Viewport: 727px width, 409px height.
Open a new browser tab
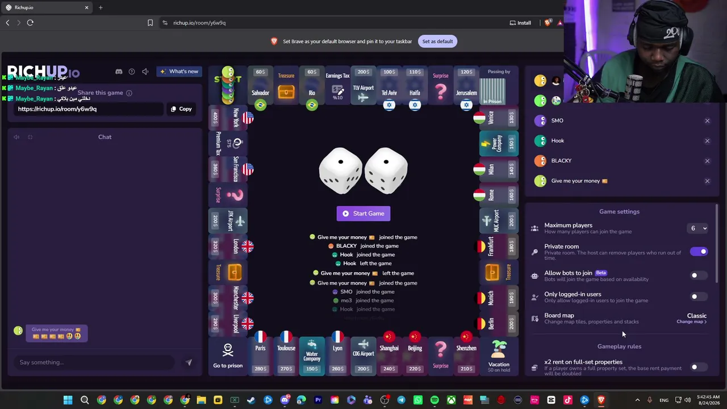tap(101, 7)
